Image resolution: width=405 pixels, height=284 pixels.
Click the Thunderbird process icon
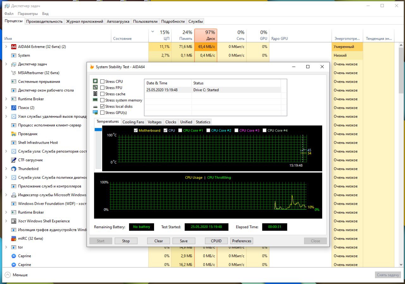pyautogui.click(x=14, y=169)
